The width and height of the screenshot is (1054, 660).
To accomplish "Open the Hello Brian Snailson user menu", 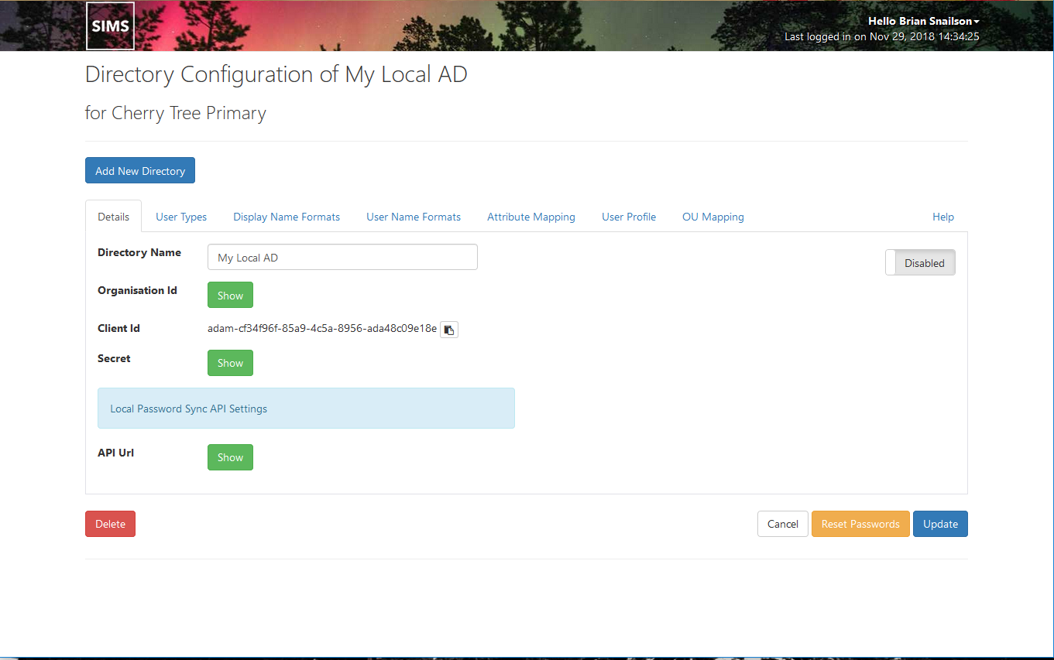I will (923, 22).
